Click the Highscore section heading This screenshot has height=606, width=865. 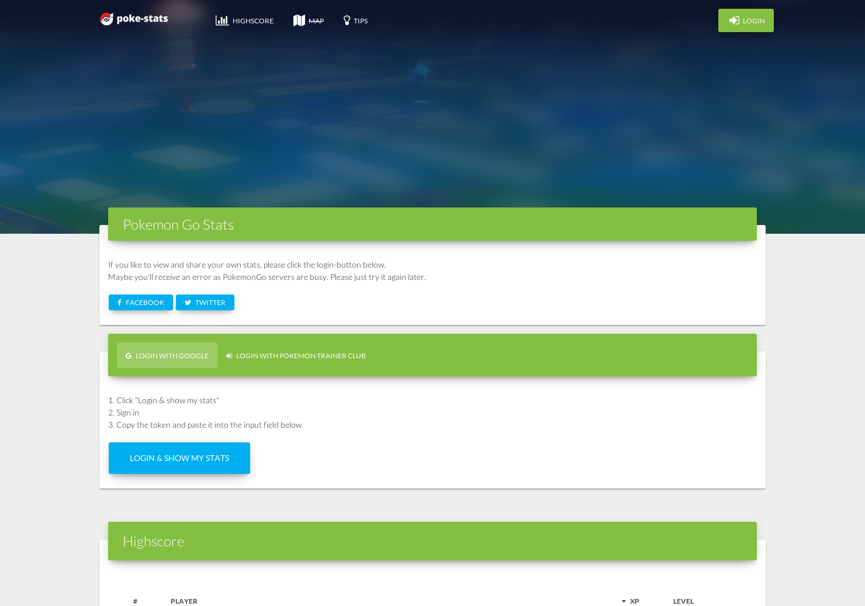[x=153, y=542]
